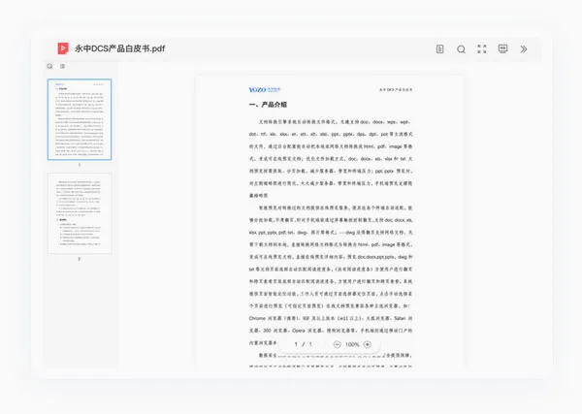582x414 pixels.
Task: Open search with the magnifier icon
Action: [461, 49]
